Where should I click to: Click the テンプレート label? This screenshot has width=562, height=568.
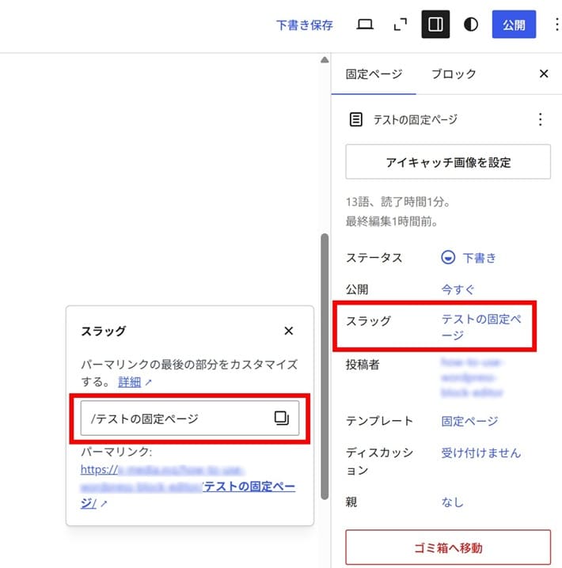[379, 421]
